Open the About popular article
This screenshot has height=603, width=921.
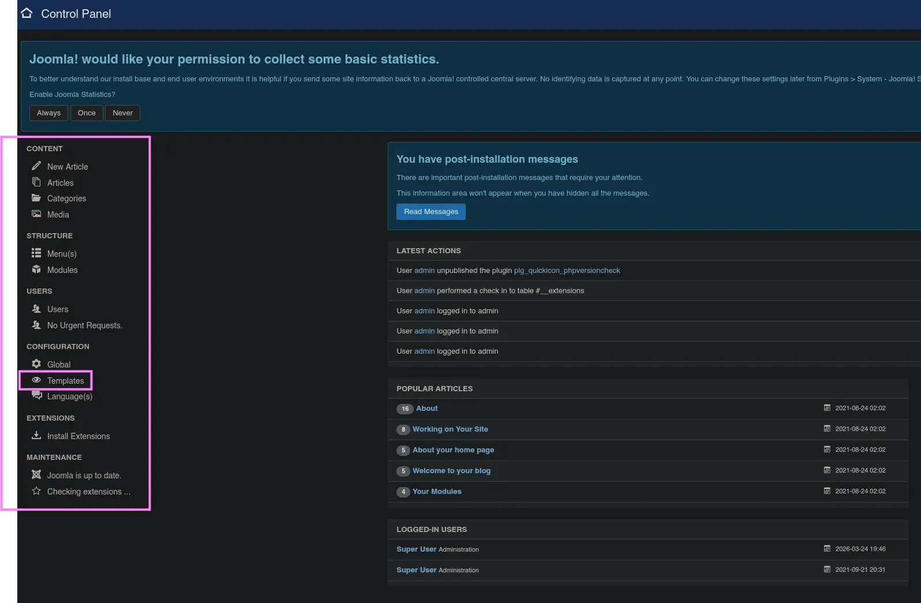click(426, 409)
